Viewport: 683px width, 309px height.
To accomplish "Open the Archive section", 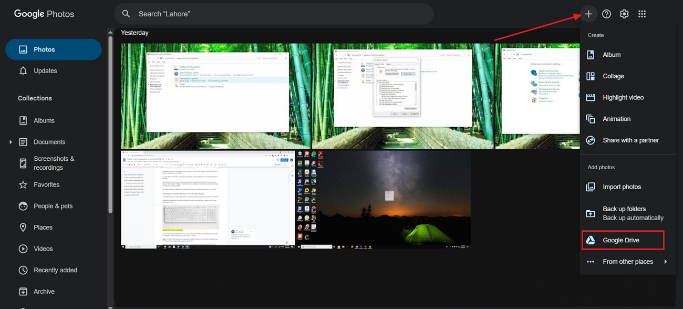I will point(45,291).
